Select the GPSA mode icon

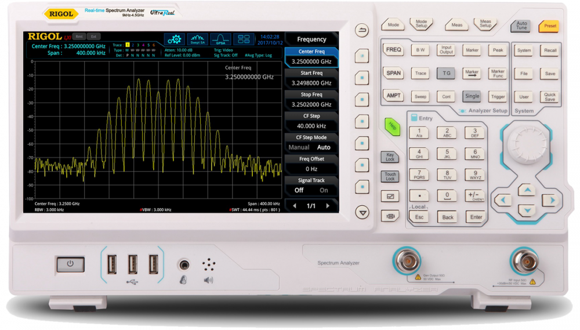221,39
